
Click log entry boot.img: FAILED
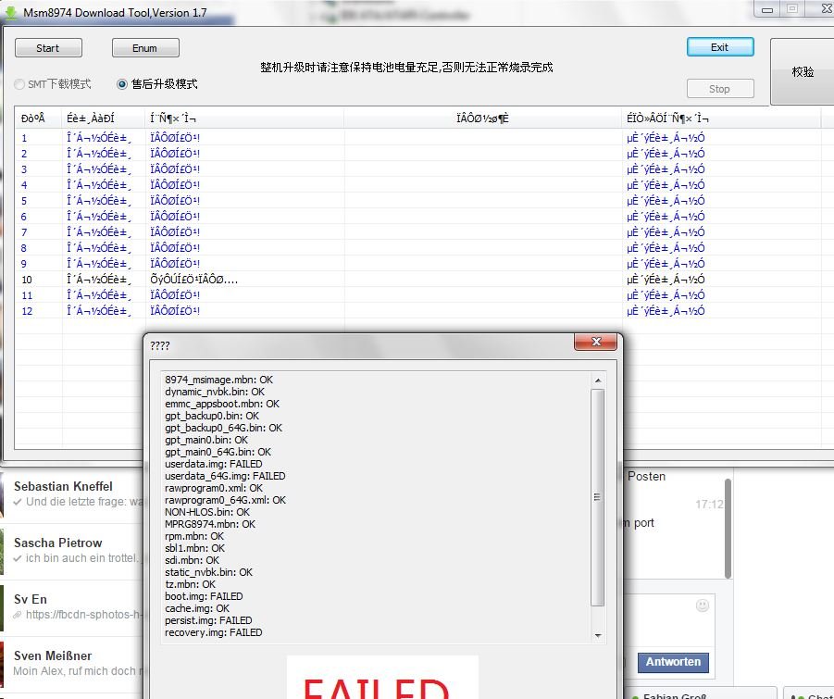204,596
